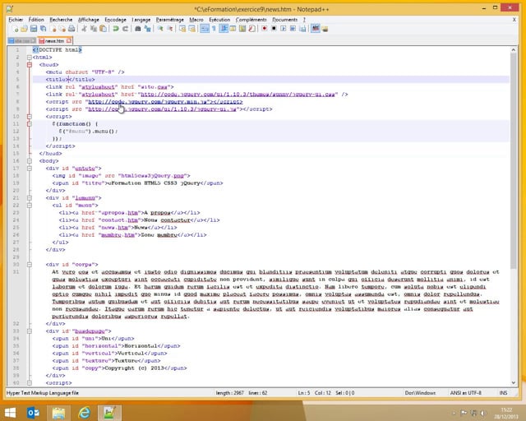The width and height of the screenshot is (526, 421).
Task: Open the Encodage menu
Action: click(115, 20)
